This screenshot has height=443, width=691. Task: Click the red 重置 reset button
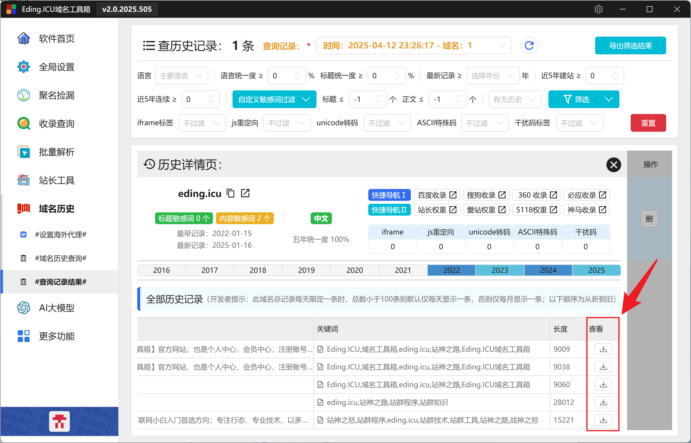(x=648, y=123)
